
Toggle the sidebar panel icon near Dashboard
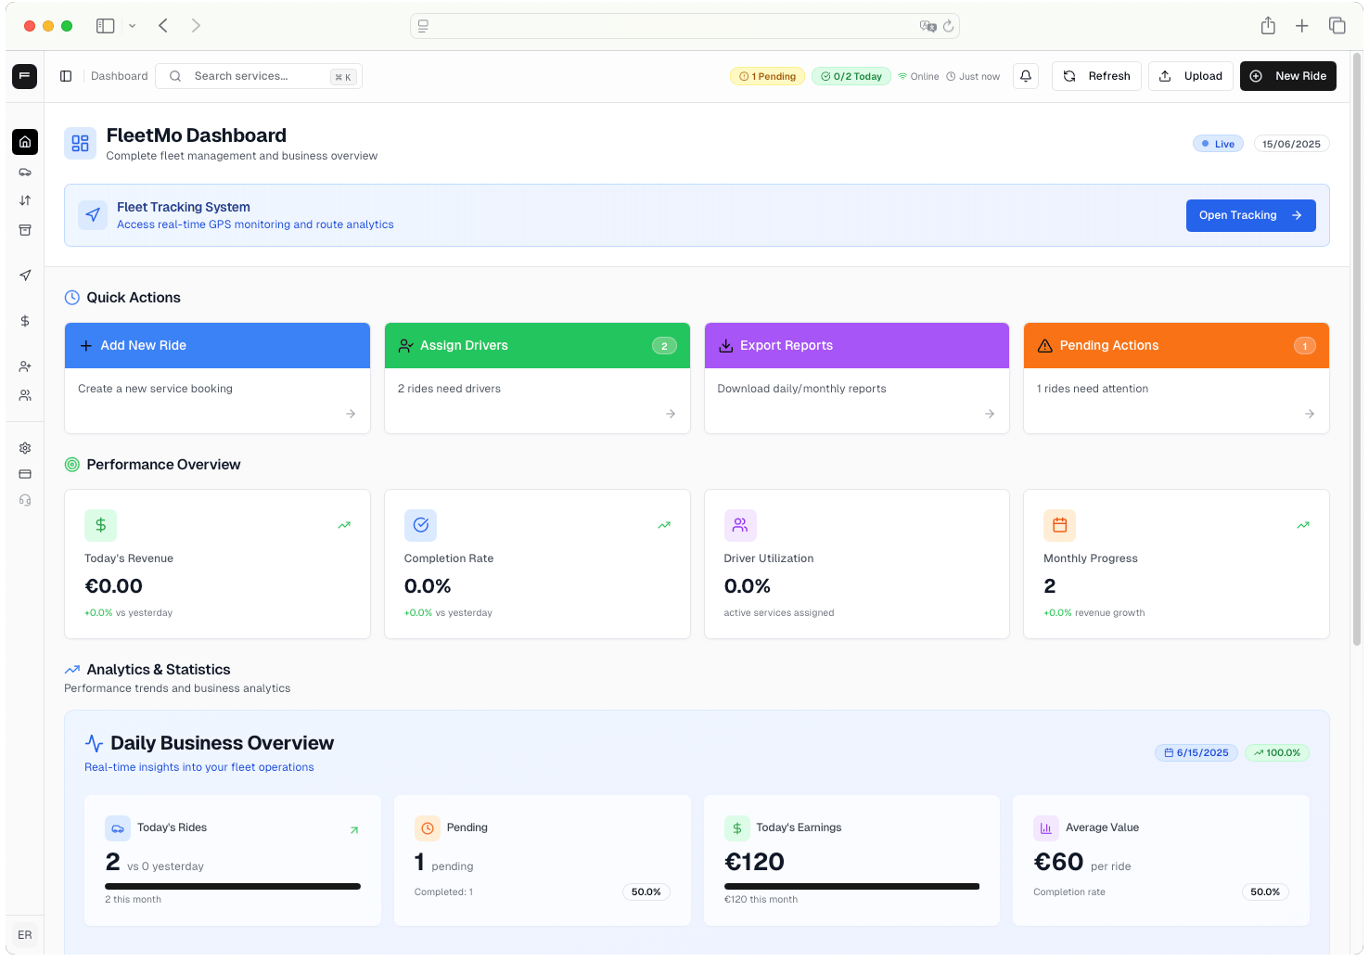pos(66,76)
